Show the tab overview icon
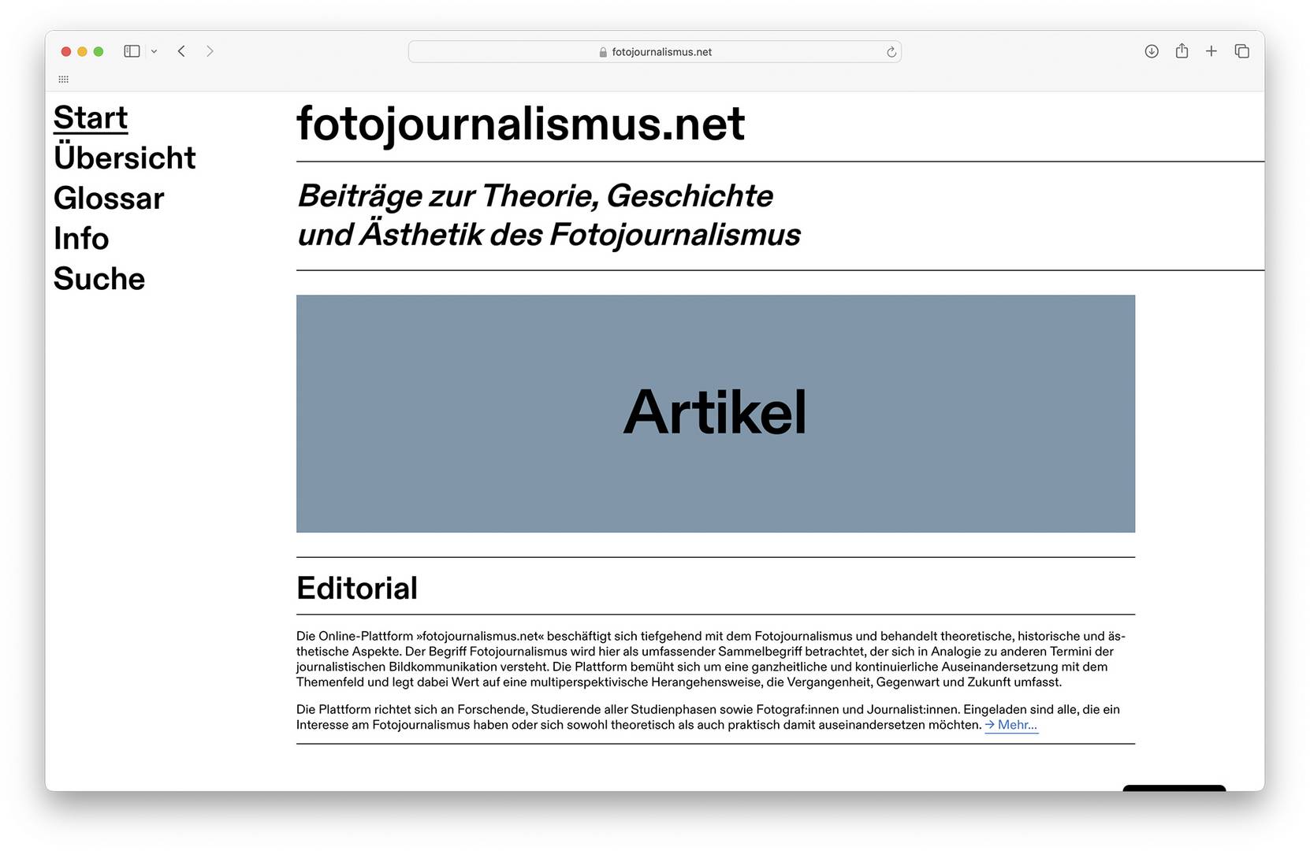This screenshot has width=1310, height=851. tap(1241, 51)
